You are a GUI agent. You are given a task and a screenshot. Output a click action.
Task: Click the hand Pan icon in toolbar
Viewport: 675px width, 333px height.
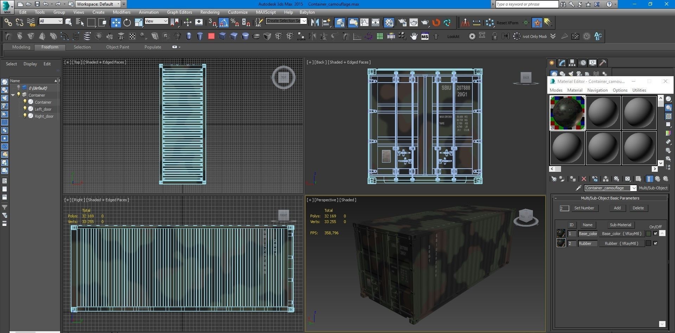point(414,36)
